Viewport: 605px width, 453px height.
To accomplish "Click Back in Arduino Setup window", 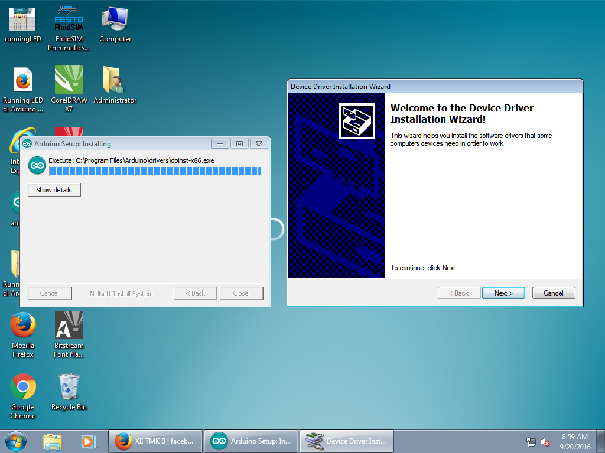I will 195,293.
